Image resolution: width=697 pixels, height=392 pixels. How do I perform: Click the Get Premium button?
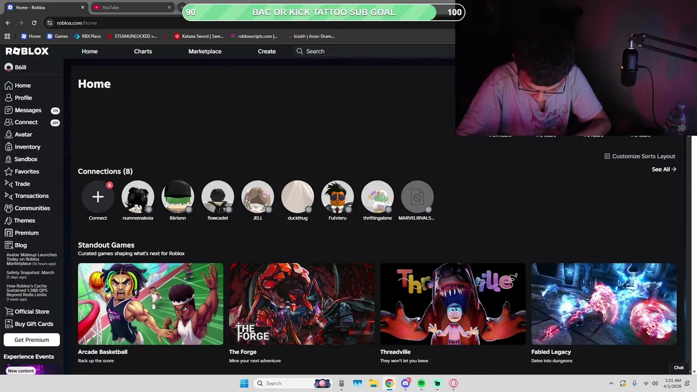coord(32,340)
